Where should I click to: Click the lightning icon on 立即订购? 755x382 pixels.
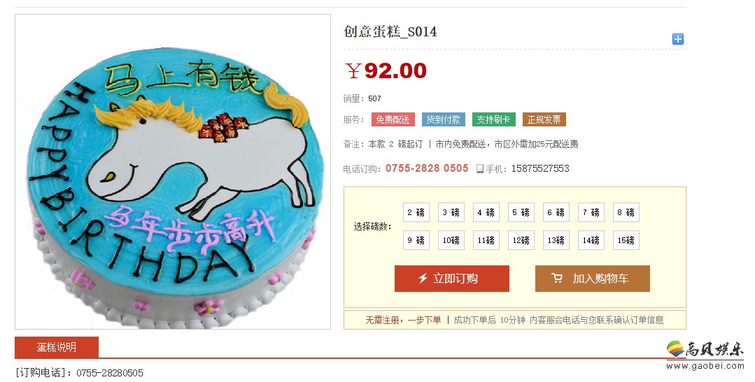[423, 278]
